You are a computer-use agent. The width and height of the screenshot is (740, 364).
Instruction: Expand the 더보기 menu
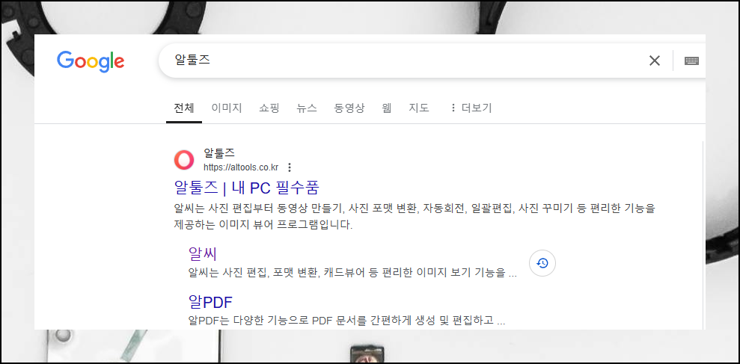coord(471,108)
